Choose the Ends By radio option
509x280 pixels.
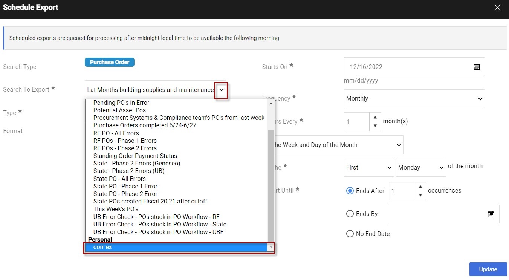(x=350, y=214)
